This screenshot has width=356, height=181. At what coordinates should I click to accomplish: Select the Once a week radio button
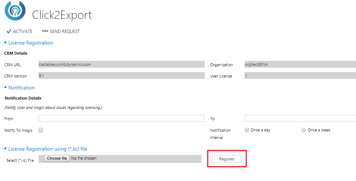pos(304,130)
